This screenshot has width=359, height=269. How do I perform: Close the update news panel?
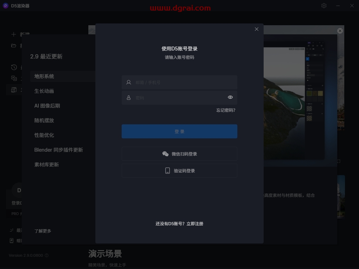tap(340, 31)
